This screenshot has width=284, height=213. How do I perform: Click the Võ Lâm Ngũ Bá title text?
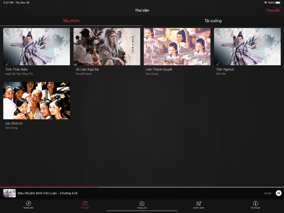click(x=87, y=69)
